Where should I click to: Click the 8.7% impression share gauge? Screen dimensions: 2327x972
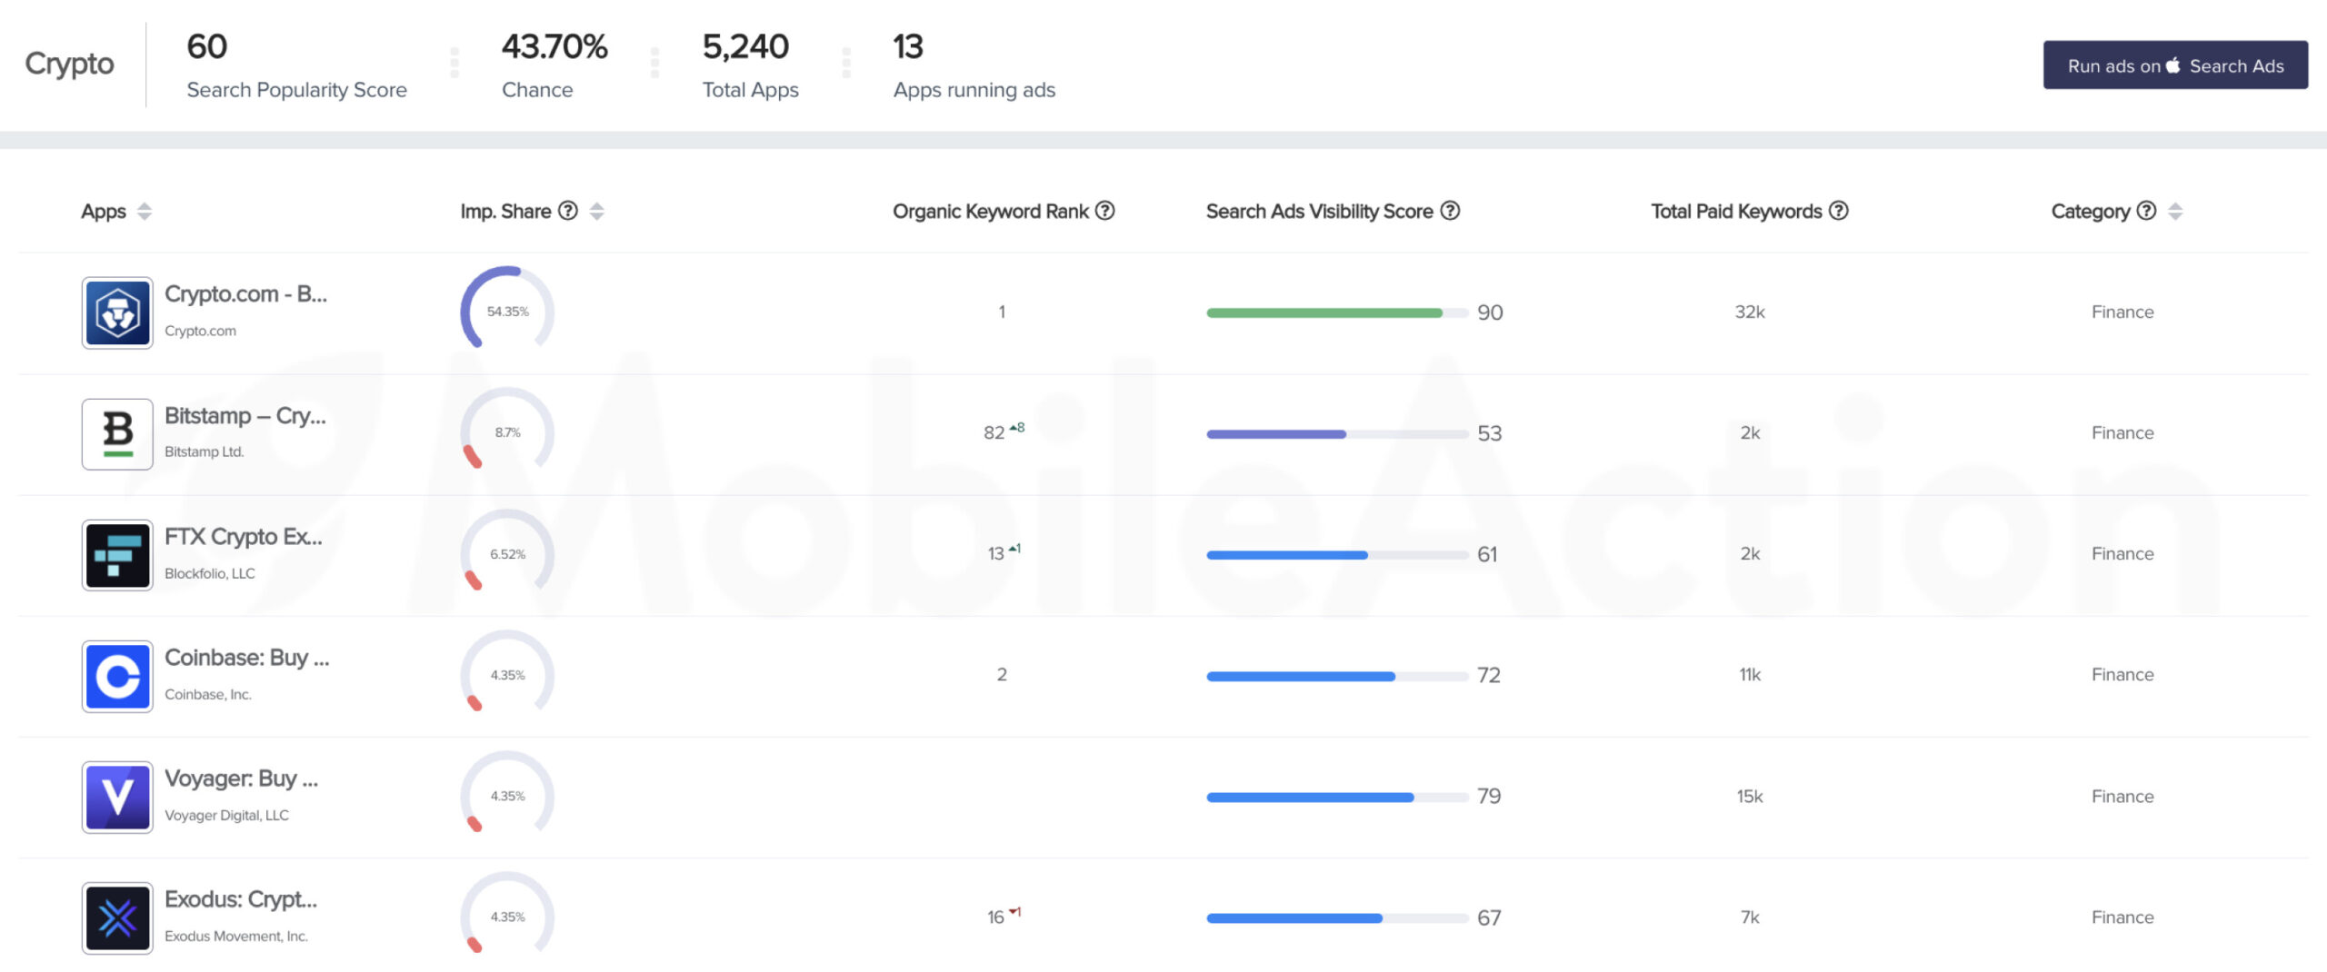507,431
